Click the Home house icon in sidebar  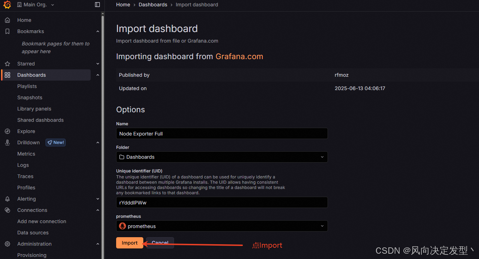[7, 20]
